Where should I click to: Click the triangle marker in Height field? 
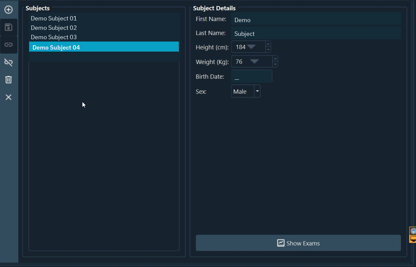pyautogui.click(x=251, y=47)
